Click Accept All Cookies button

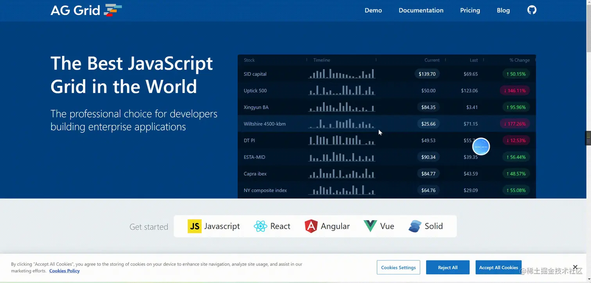coord(498,267)
